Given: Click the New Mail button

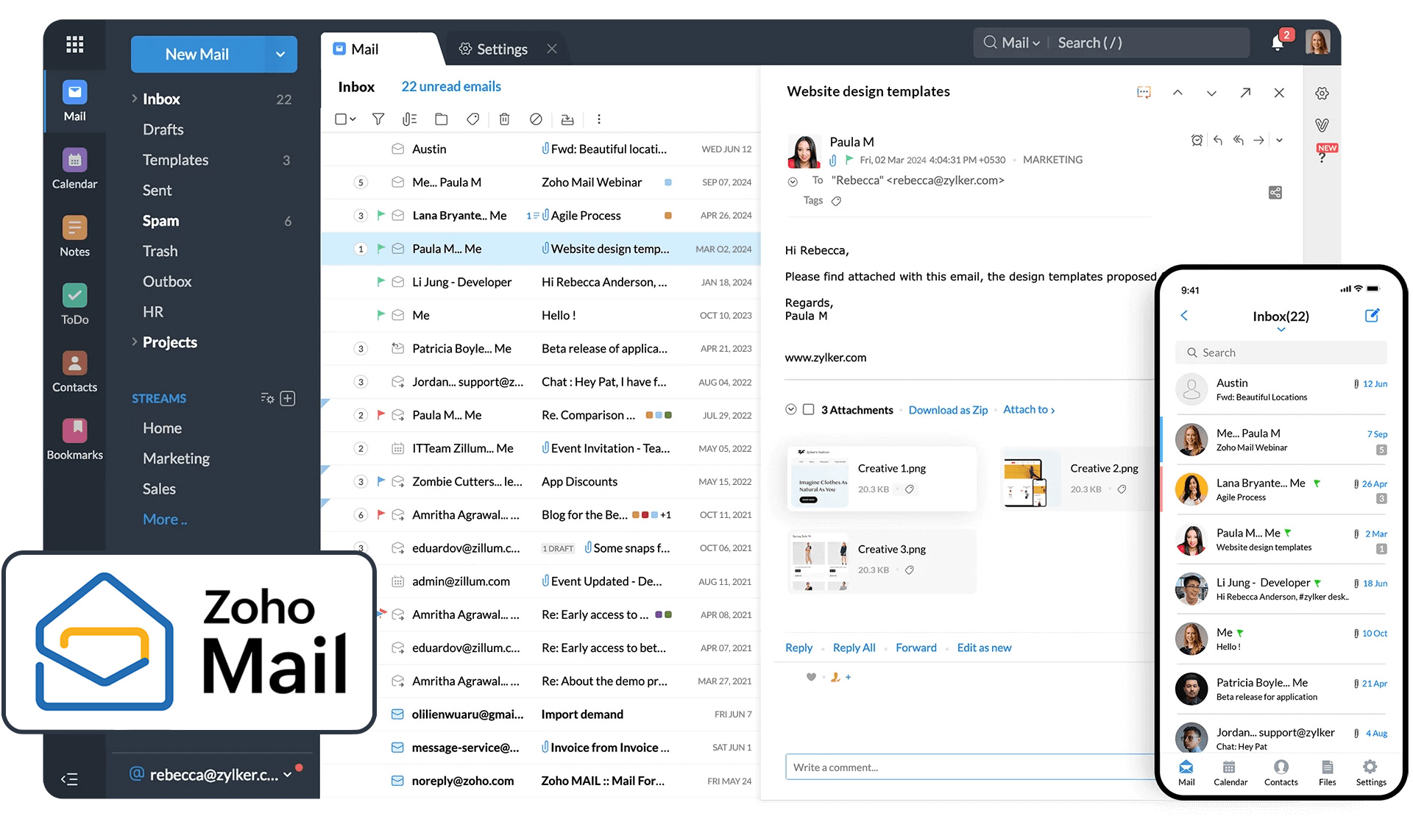Looking at the screenshot, I should pos(197,54).
